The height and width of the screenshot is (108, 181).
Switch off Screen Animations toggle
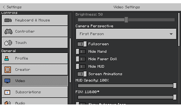click(82, 74)
